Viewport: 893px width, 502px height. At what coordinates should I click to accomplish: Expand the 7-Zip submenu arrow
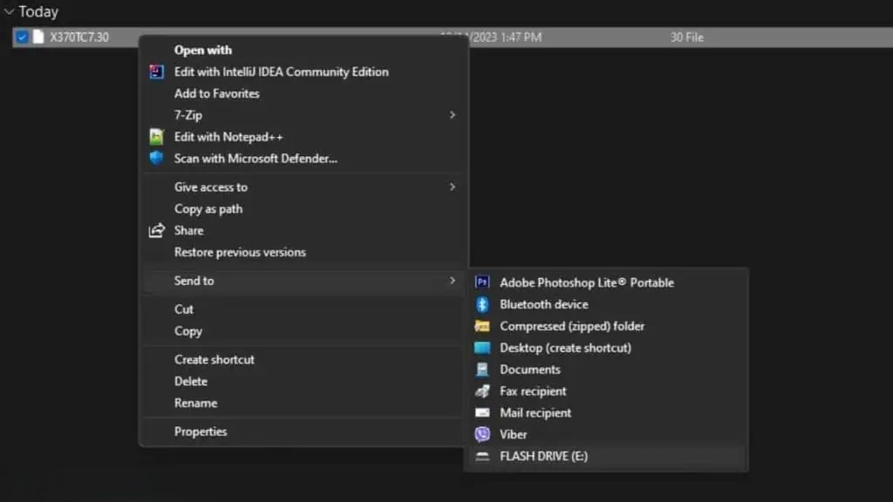[x=453, y=115]
